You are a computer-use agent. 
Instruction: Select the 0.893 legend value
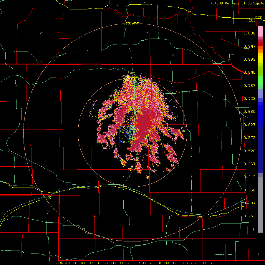249,59
